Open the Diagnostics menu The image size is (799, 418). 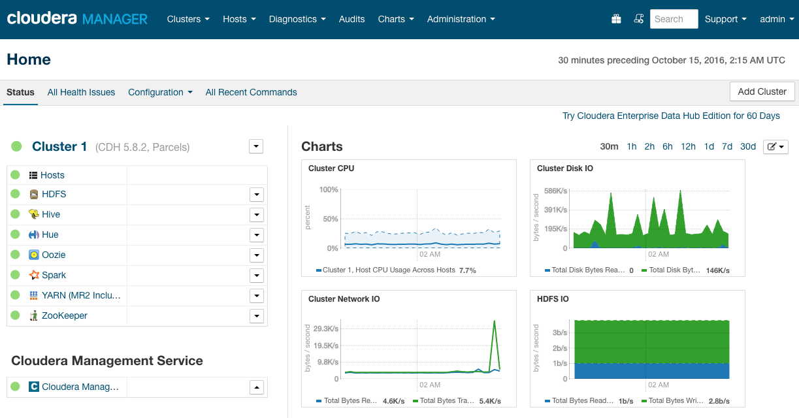[297, 19]
